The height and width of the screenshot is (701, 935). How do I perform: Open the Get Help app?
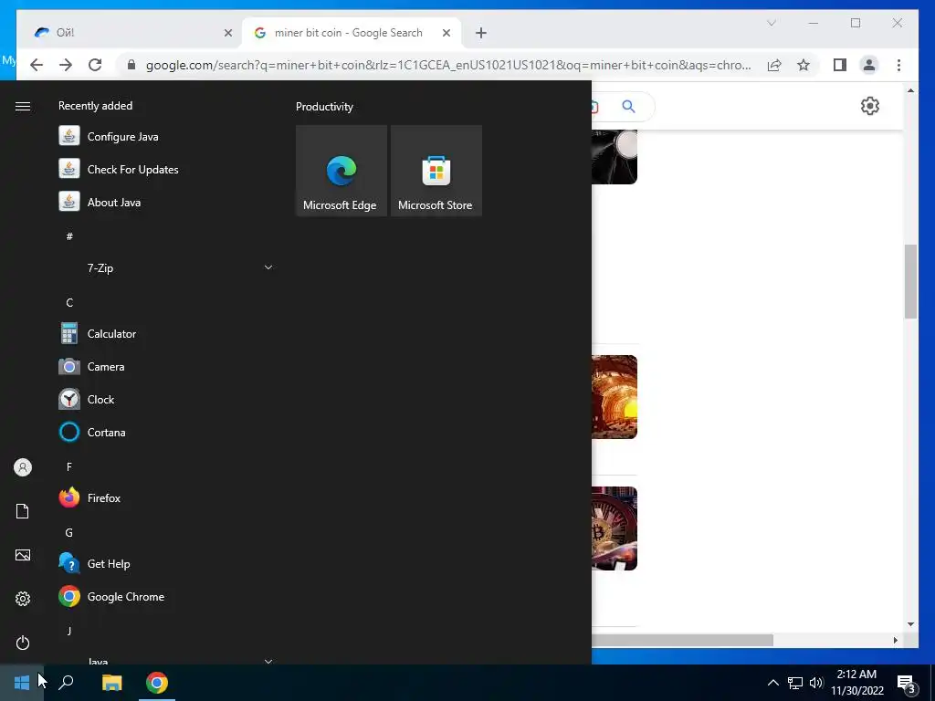click(x=167, y=563)
